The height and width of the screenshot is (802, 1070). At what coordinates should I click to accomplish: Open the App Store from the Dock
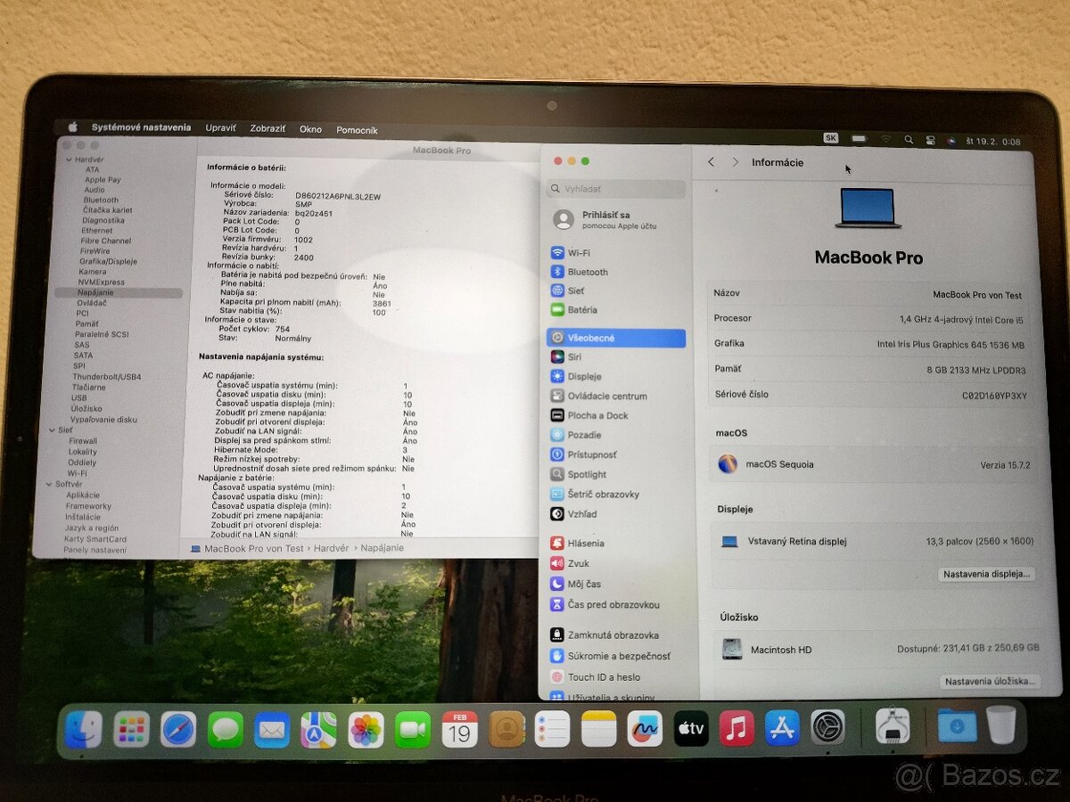coord(782,729)
